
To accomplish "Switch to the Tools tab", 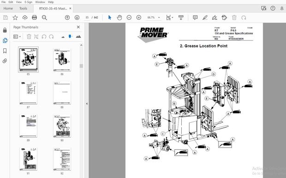I will click(x=23, y=8).
